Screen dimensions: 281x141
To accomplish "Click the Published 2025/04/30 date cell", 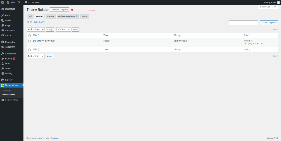I will pyautogui.click(x=254, y=42).
